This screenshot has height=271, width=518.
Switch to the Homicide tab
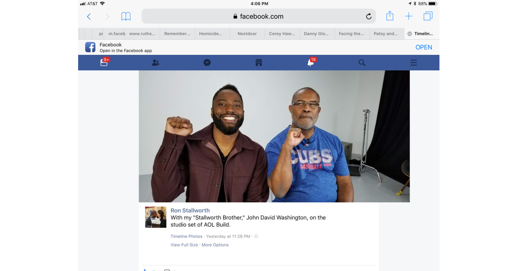pyautogui.click(x=212, y=34)
